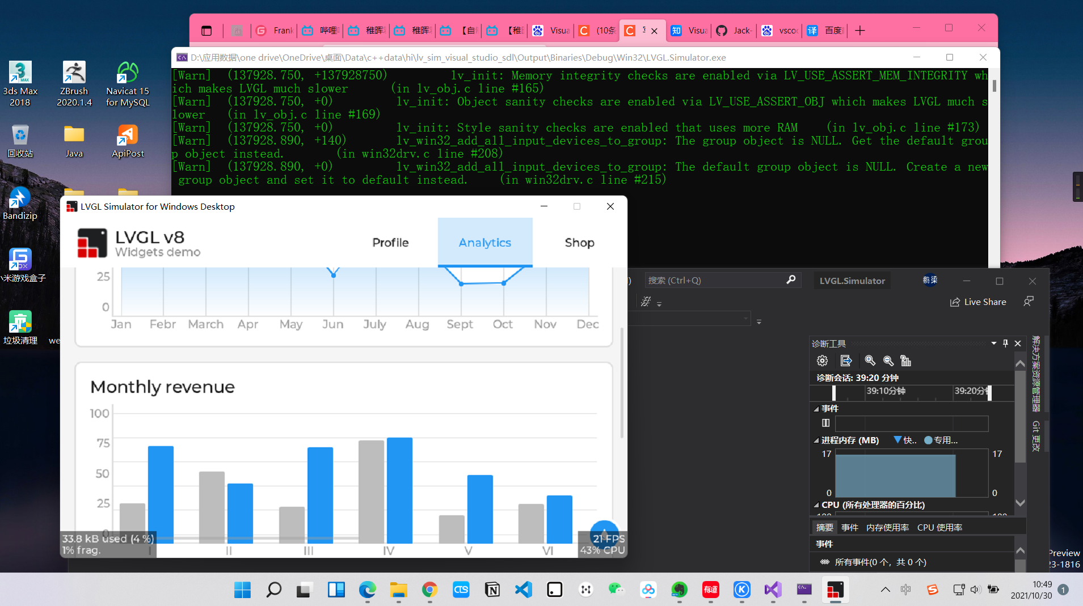The image size is (1083, 606).
Task: Select the zoom in magnifier in diagnostic tools
Action: tap(871, 361)
